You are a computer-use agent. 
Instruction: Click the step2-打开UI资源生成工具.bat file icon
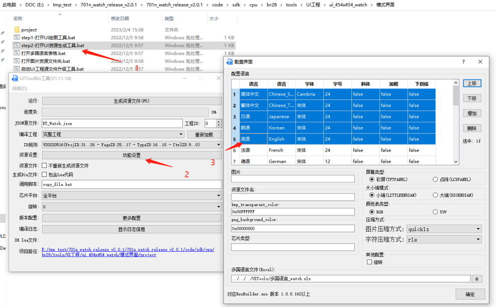click(x=17, y=45)
